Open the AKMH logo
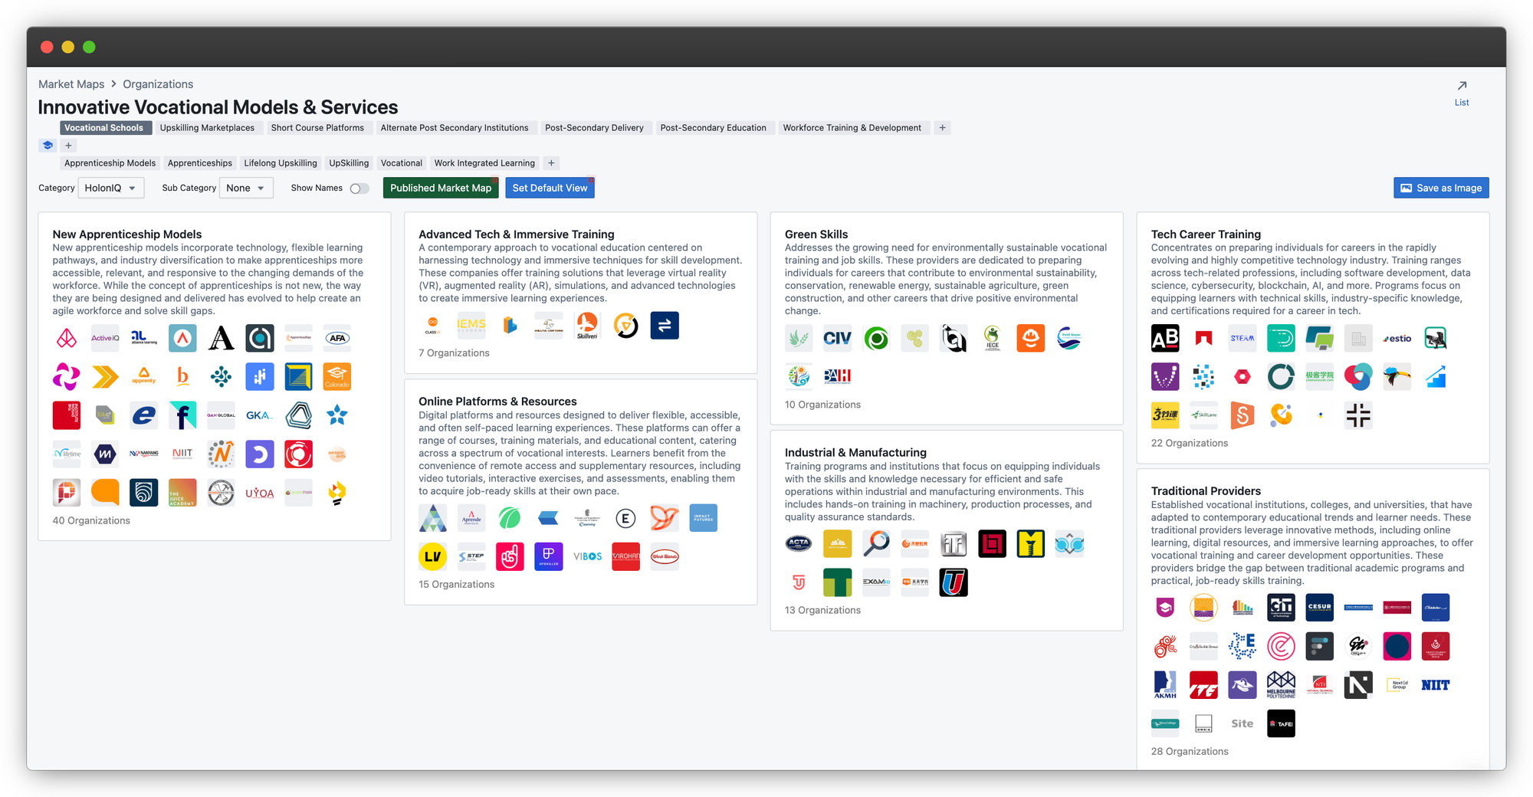 (1165, 685)
